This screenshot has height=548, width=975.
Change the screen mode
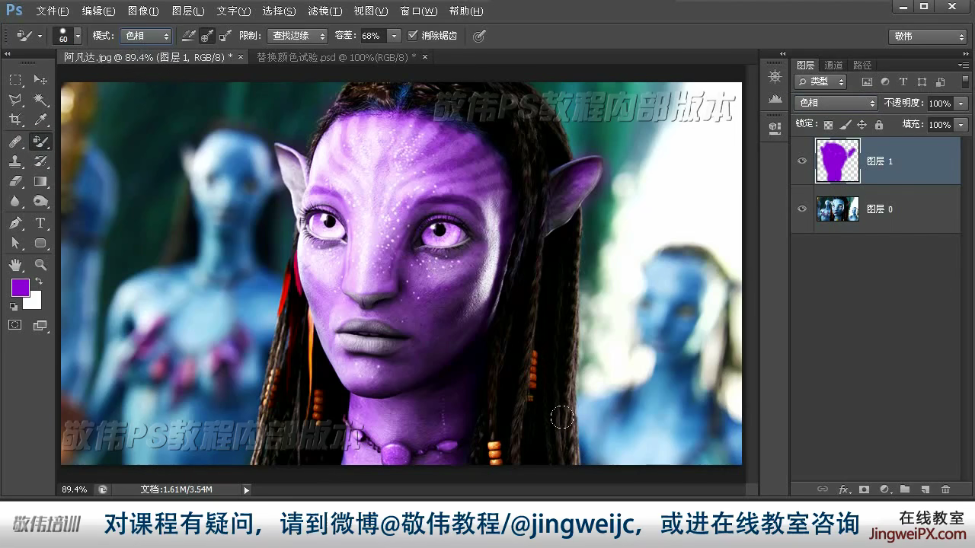[x=40, y=325]
